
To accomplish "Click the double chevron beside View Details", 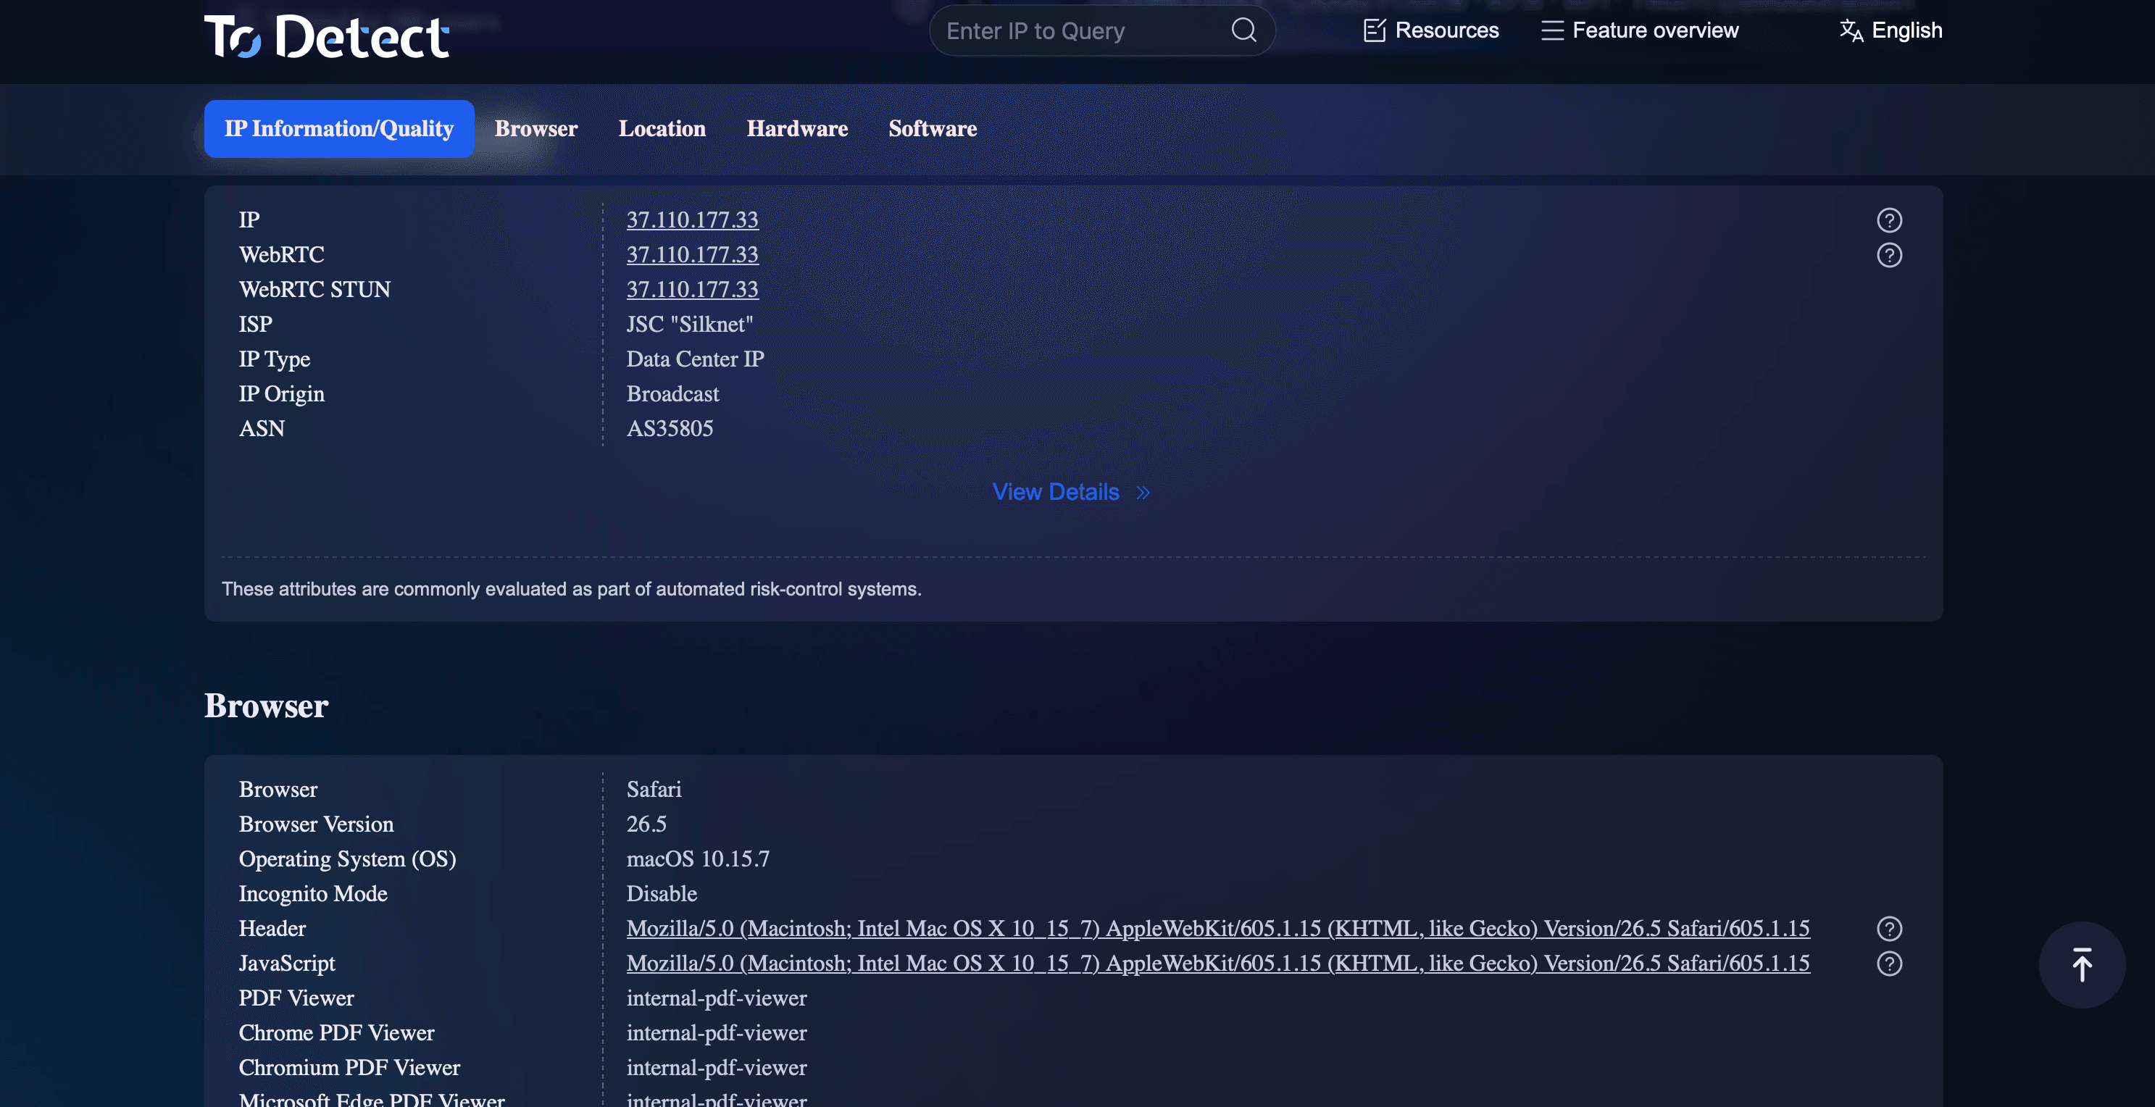I will pyautogui.click(x=1143, y=493).
